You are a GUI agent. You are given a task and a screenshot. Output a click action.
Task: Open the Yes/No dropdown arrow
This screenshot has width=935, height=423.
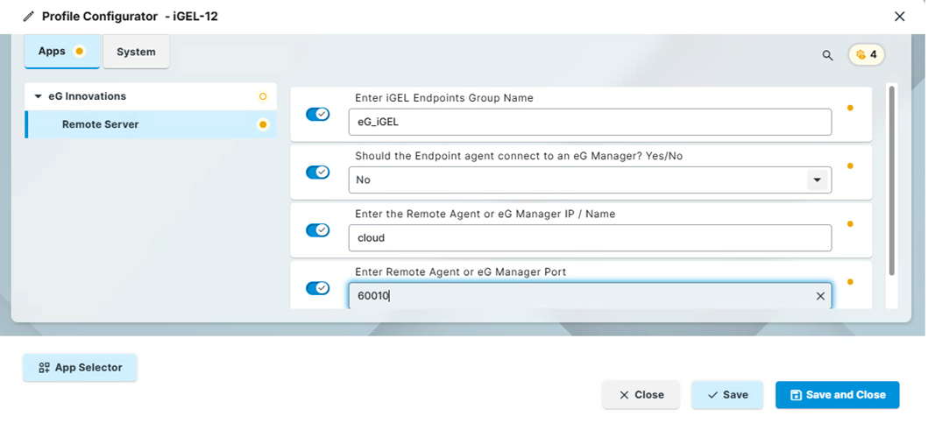[817, 180]
